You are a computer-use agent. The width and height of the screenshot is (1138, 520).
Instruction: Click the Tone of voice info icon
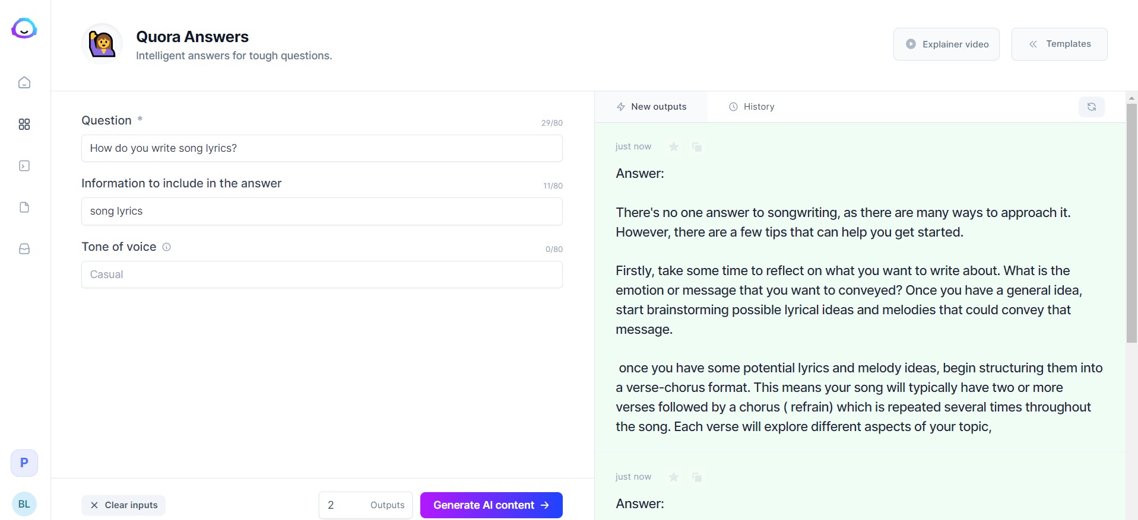[x=167, y=247]
